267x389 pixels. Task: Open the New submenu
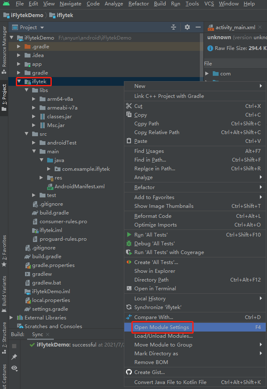[195, 86]
